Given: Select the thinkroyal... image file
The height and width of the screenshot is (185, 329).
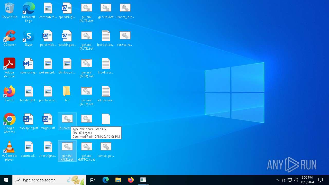Looking at the screenshot, I should point(67,66).
